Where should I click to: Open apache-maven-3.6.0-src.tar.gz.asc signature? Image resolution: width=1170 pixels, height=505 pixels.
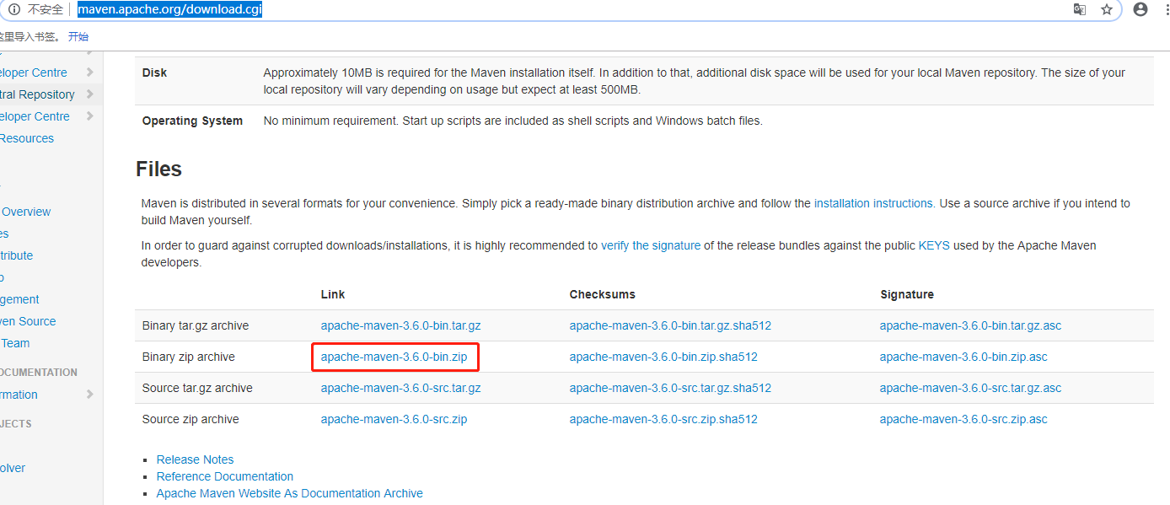coord(971,388)
